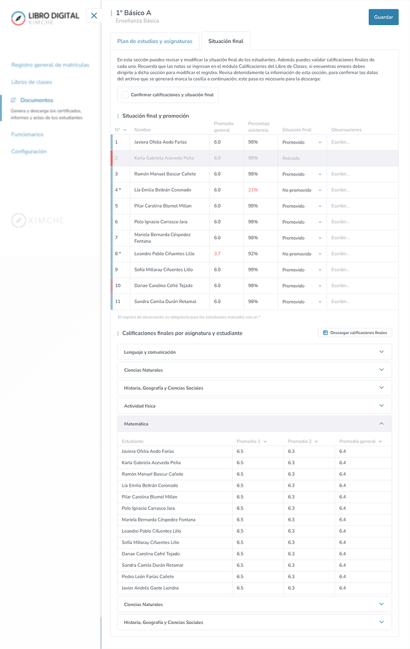Viewport: 410px width, 649px height.
Task: Expand last Historia, Geografía y Ciencias Sociales section
Action: tap(254, 622)
